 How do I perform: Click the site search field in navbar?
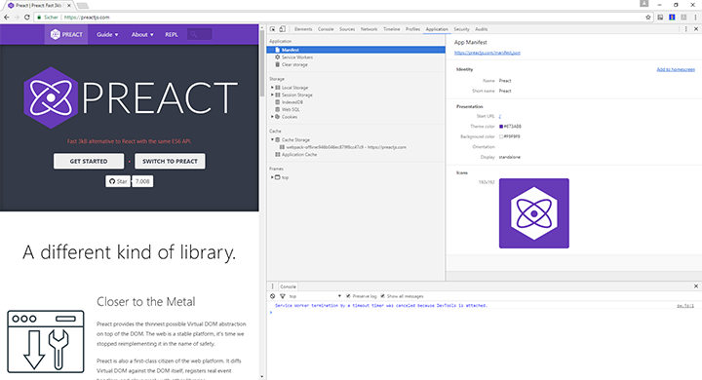click(200, 34)
